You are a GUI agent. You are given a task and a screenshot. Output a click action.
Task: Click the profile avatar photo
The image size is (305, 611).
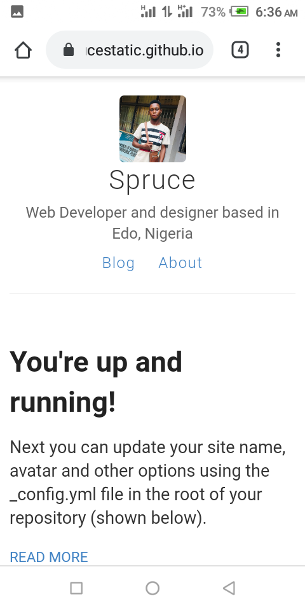[152, 129]
